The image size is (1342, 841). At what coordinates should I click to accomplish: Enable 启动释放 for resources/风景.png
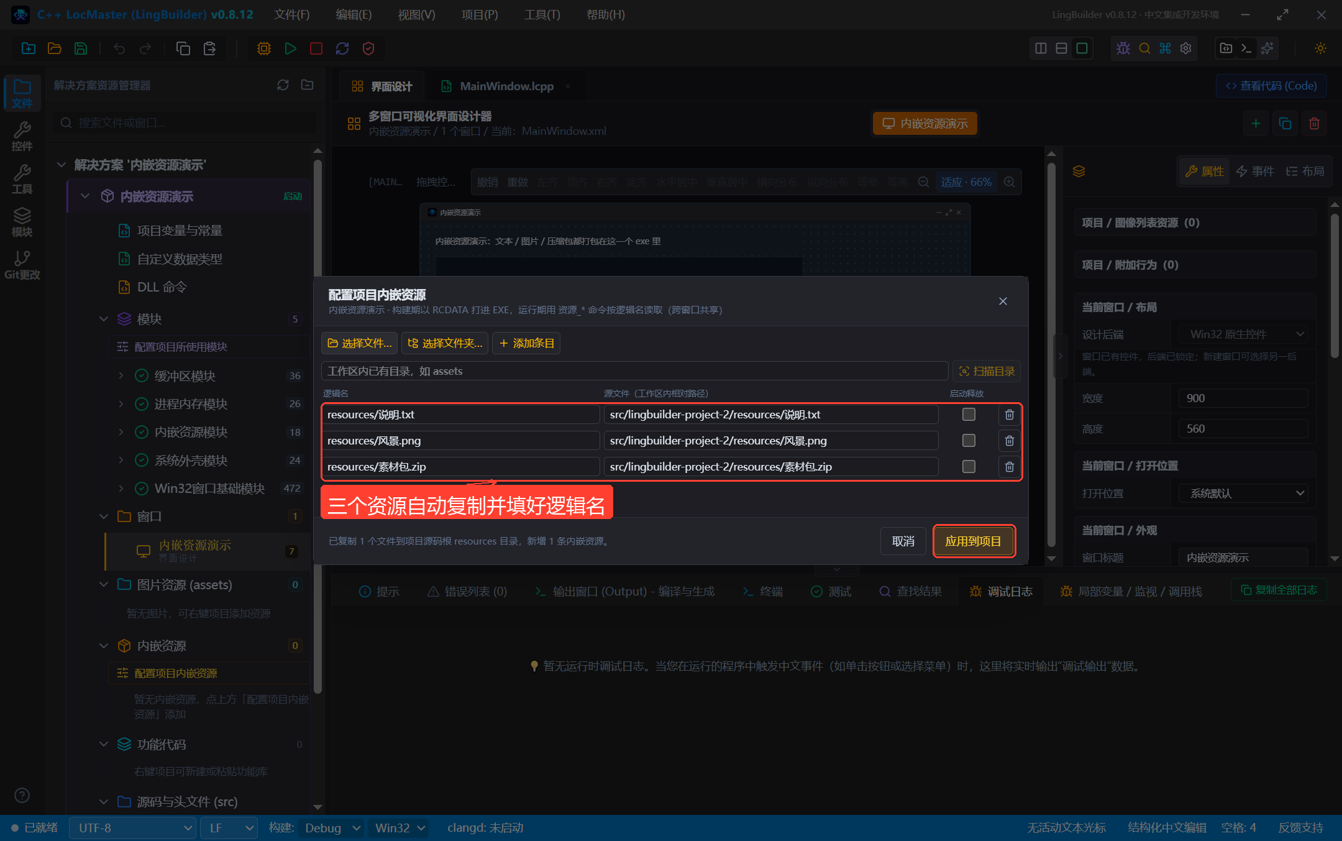[969, 441]
